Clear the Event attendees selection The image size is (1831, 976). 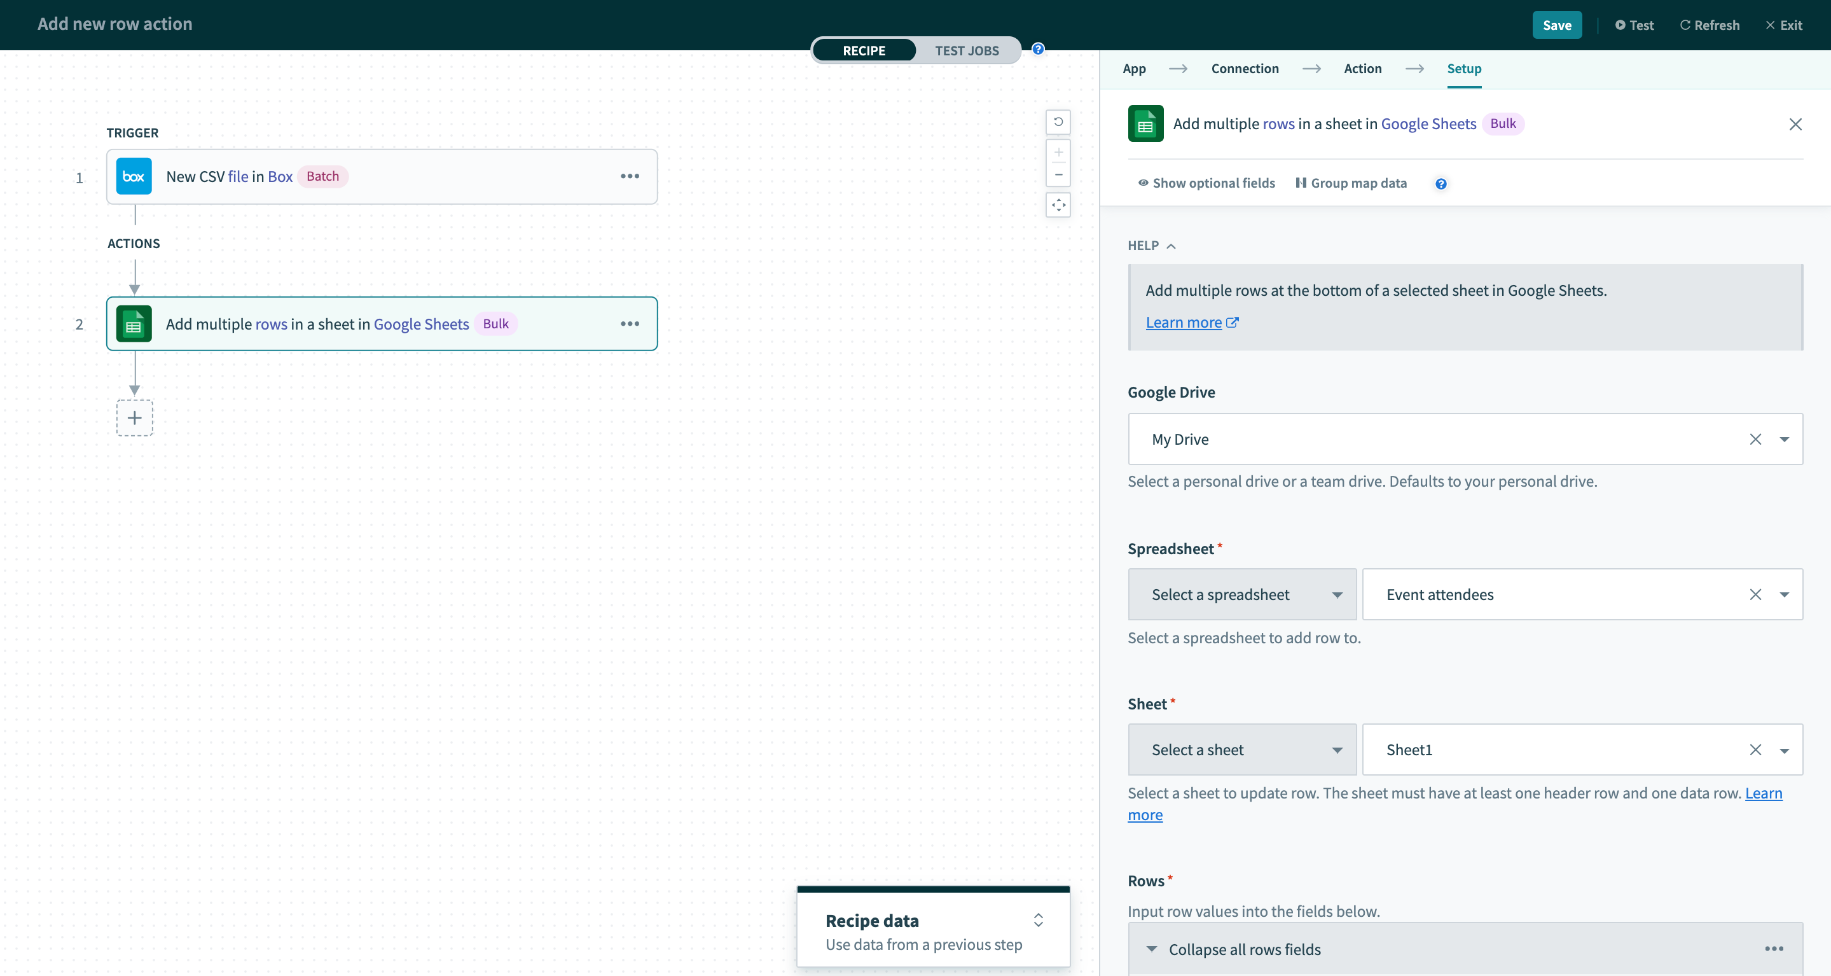tap(1756, 594)
